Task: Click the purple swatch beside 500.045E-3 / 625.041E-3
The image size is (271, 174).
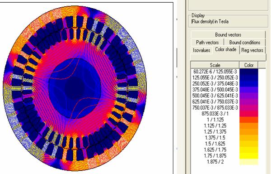Action: click(x=249, y=96)
